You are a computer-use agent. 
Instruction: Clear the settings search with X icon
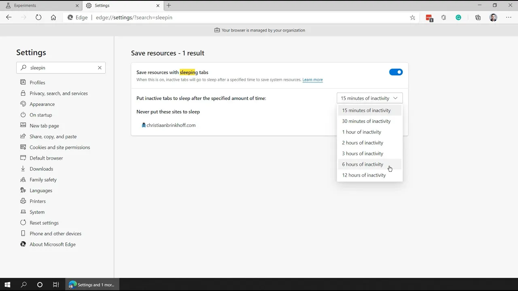100,68
